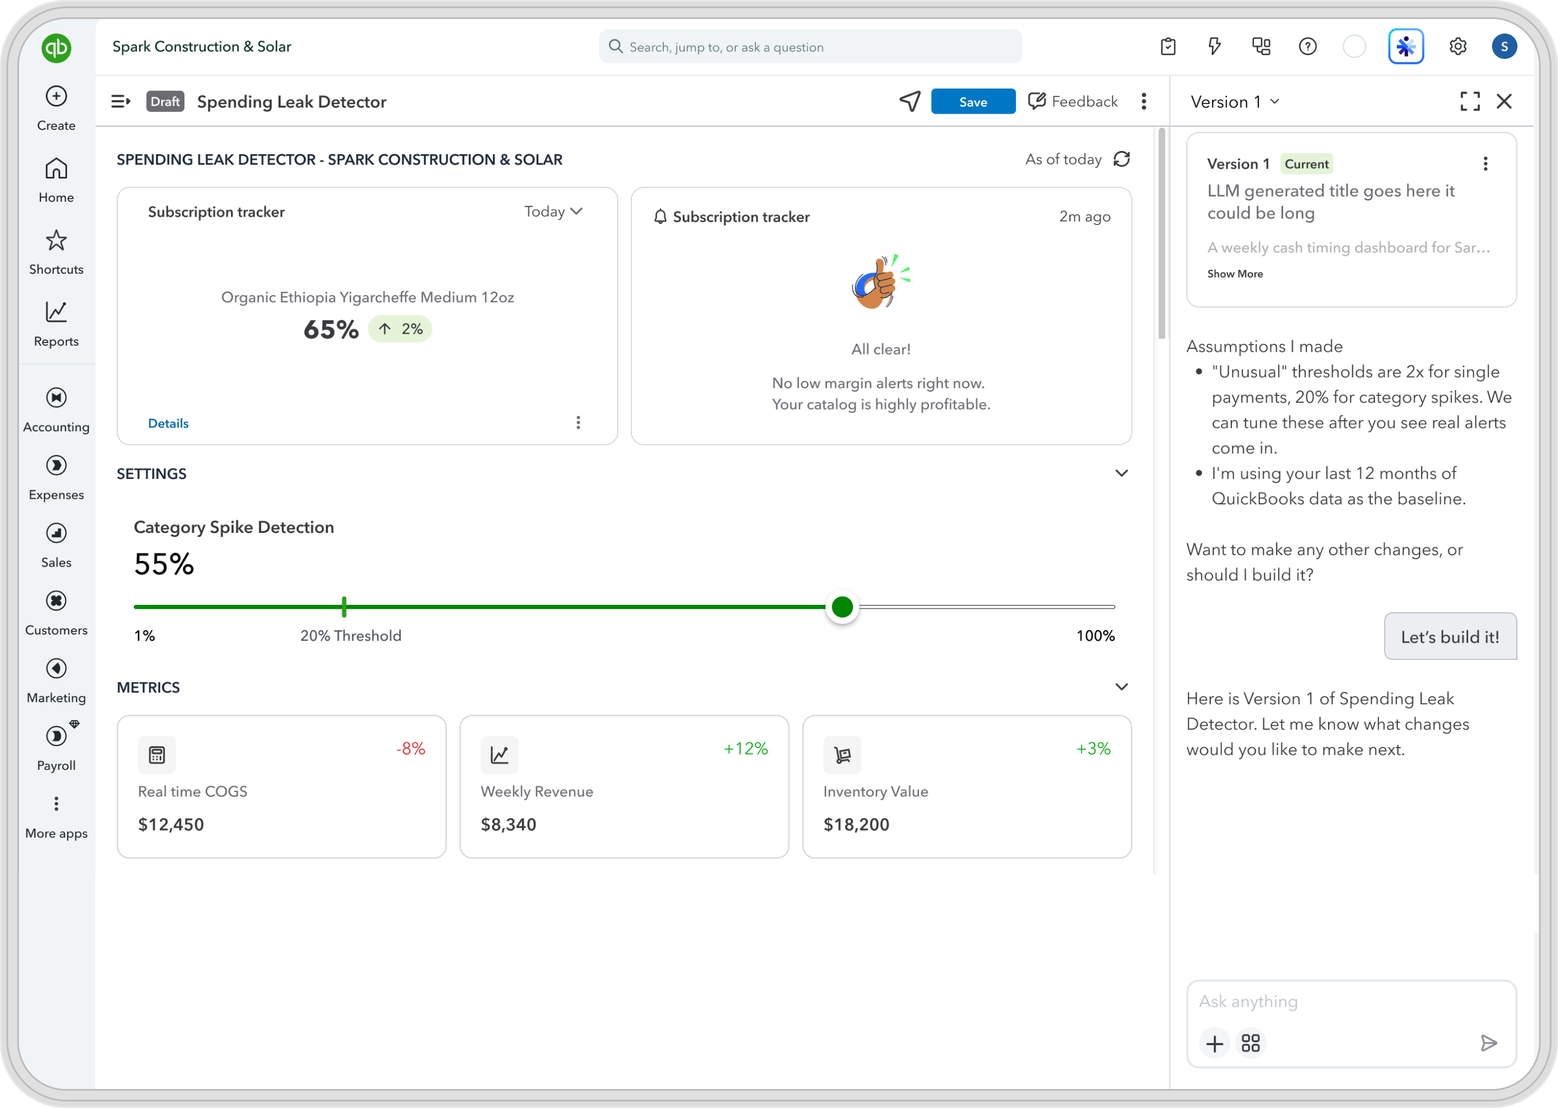Refresh the As of today data
1558x1108 pixels.
[1121, 159]
